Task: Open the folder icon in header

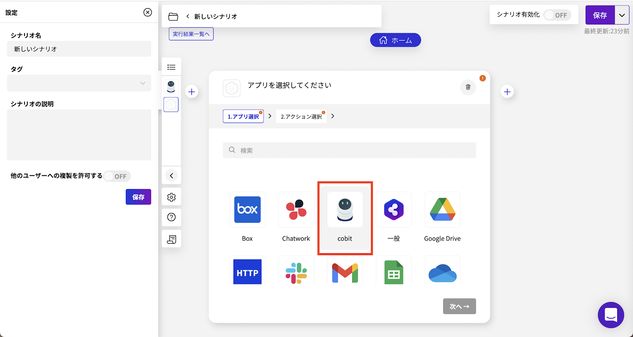Action: 173,16
